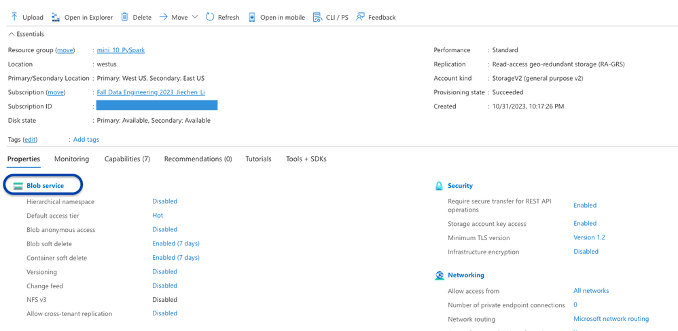The image size is (678, 331).
Task: Click the Networking globe icon
Action: click(x=440, y=275)
